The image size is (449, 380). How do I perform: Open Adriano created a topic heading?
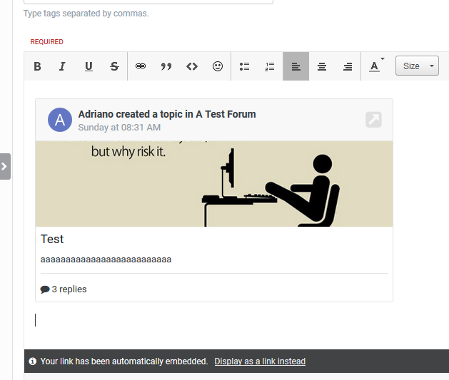point(167,114)
